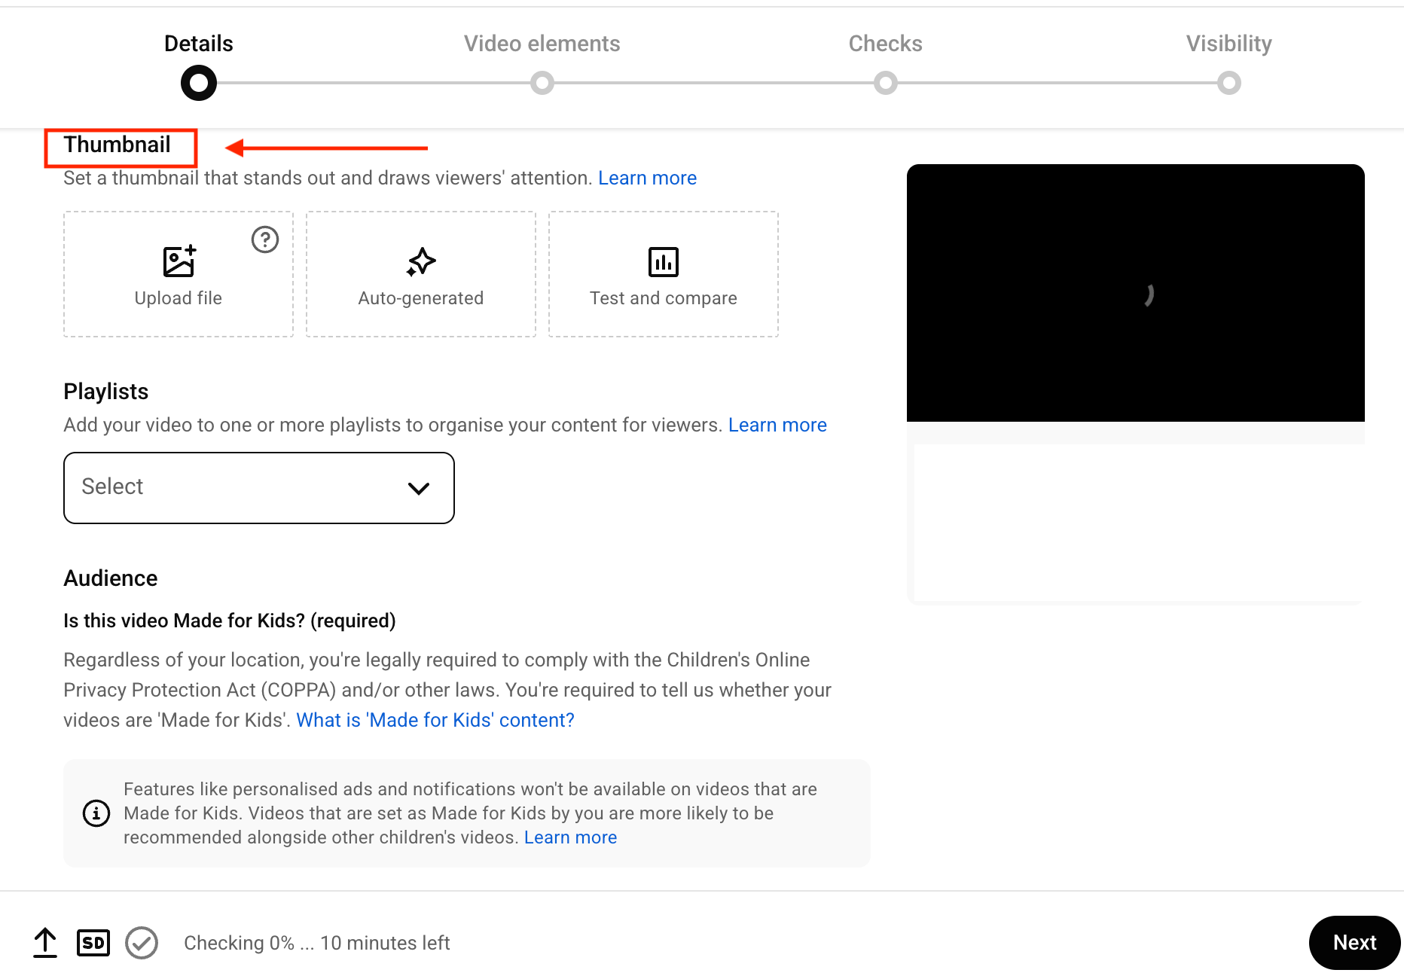This screenshot has width=1404, height=979.
Task: Open the playlists Select dropdown
Action: click(x=258, y=487)
